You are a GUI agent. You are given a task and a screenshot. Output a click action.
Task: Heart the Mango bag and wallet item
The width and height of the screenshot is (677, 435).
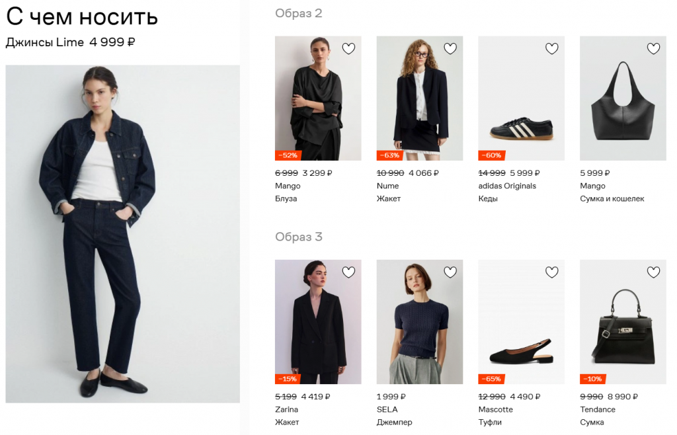[653, 48]
